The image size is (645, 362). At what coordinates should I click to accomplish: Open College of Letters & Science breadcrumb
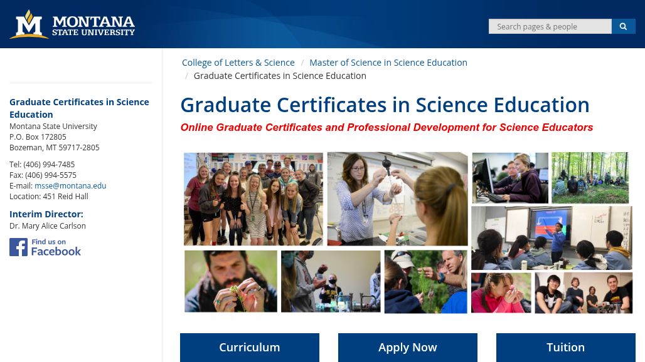[x=238, y=63]
